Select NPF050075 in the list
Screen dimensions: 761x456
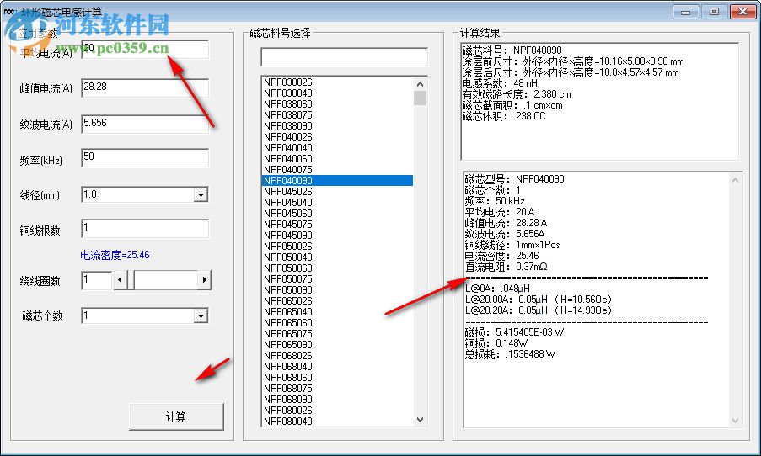337,279
